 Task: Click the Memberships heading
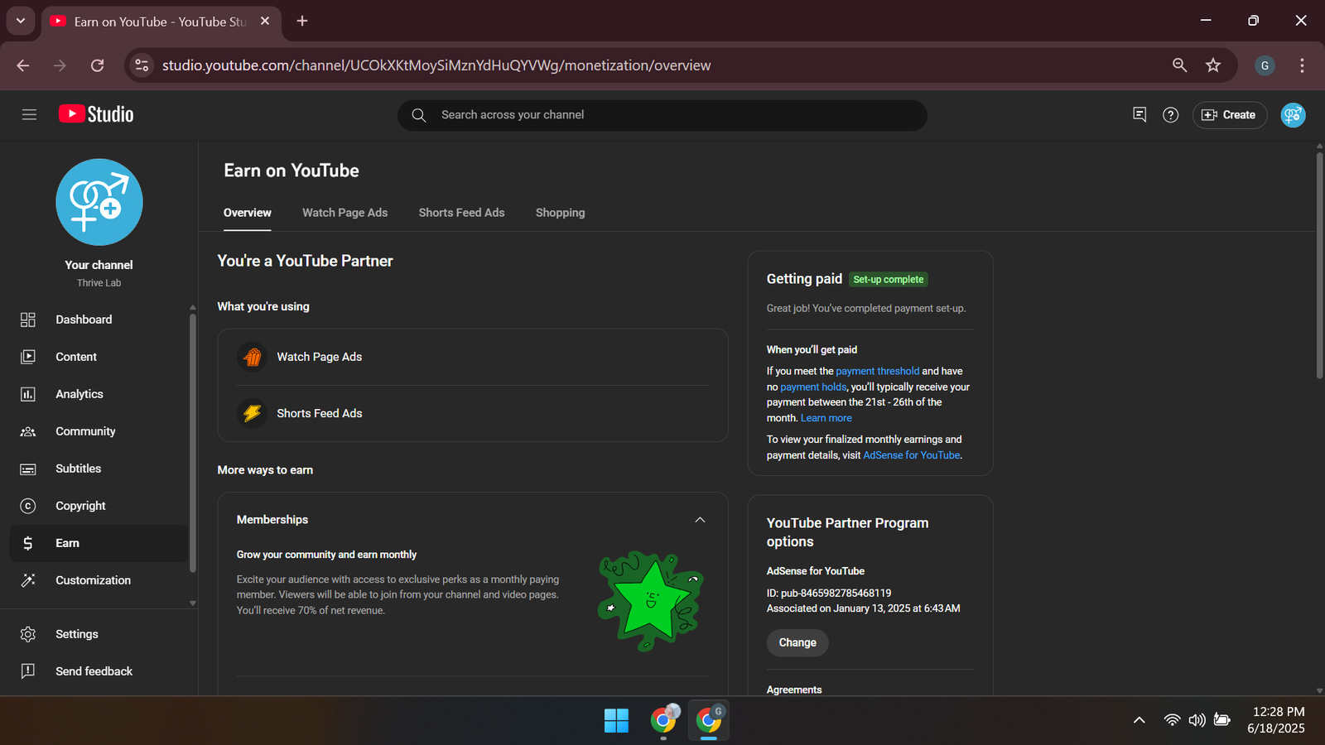pos(272,520)
